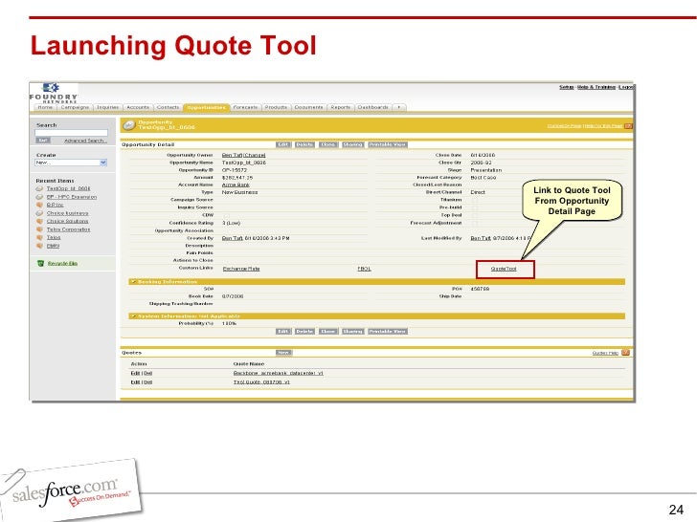Open the Reports tab
Viewport: 697px width, 522px height.
point(341,107)
